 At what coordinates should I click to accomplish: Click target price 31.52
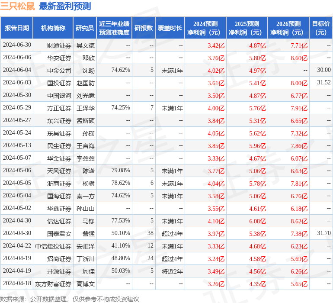coord(324,82)
